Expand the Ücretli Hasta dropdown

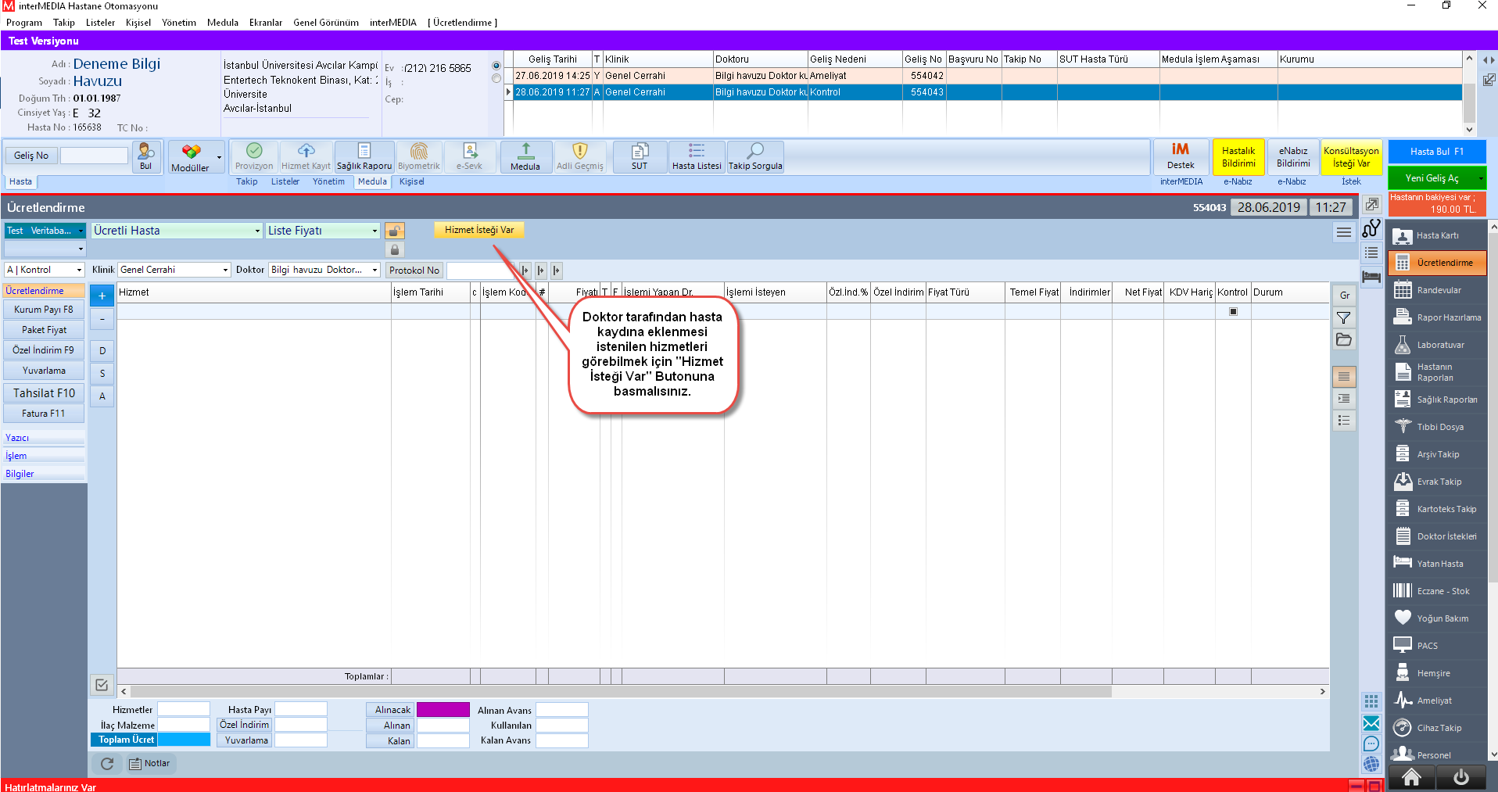[257, 231]
